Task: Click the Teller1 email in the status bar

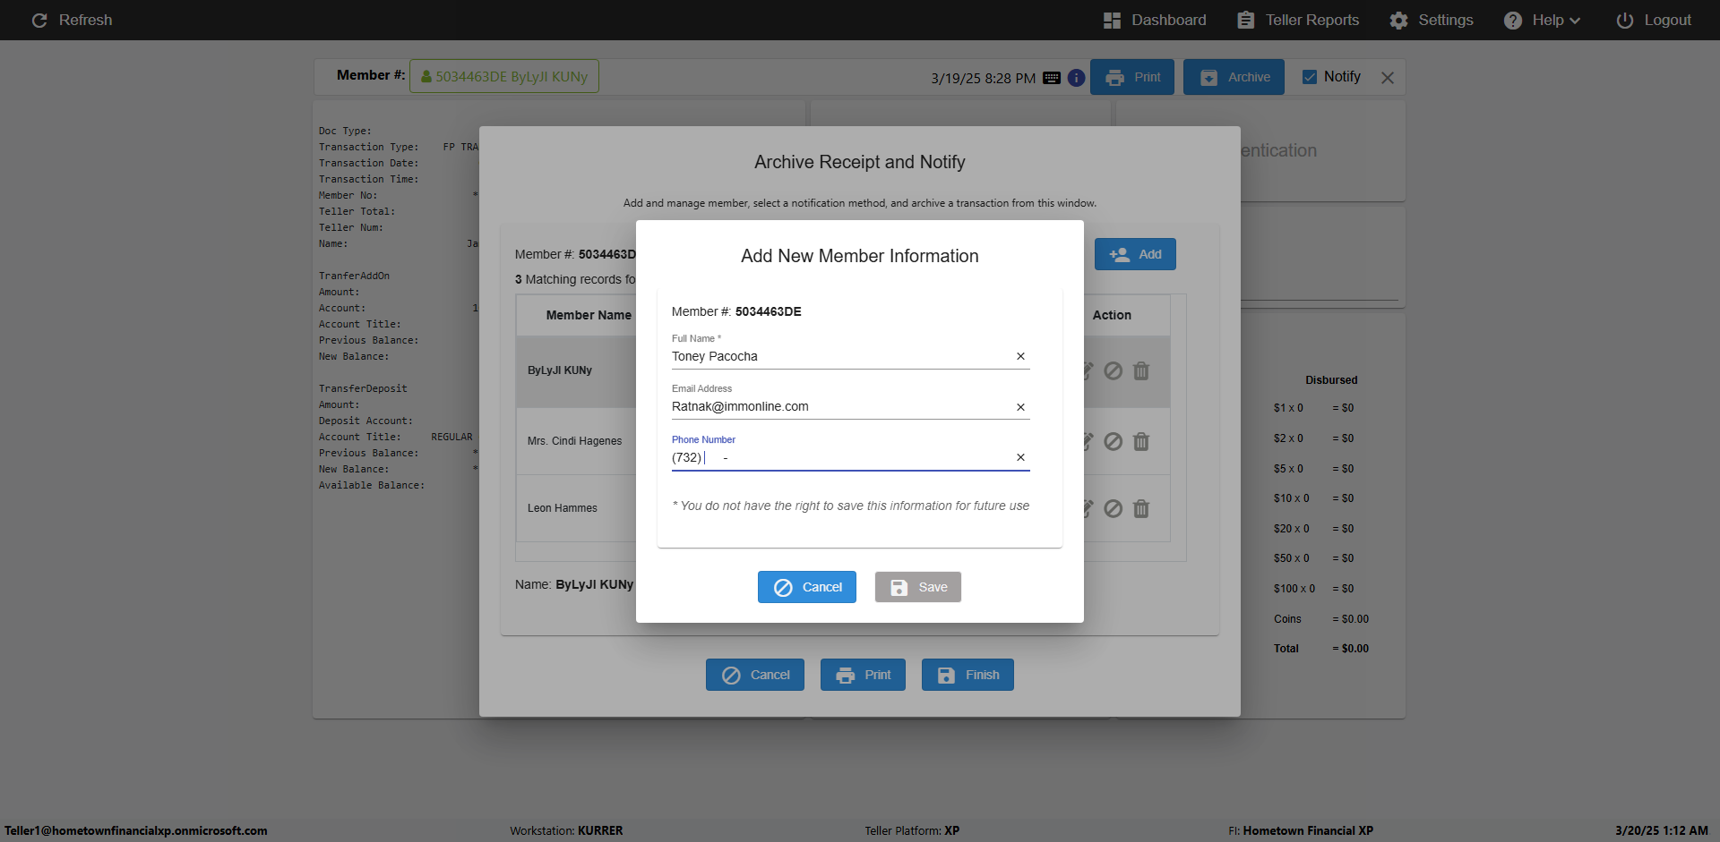Action: coord(136,830)
